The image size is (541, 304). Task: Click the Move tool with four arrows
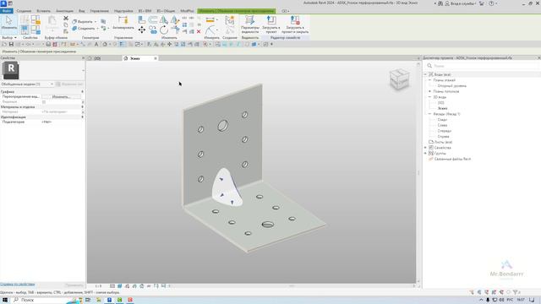pyautogui.click(x=142, y=30)
